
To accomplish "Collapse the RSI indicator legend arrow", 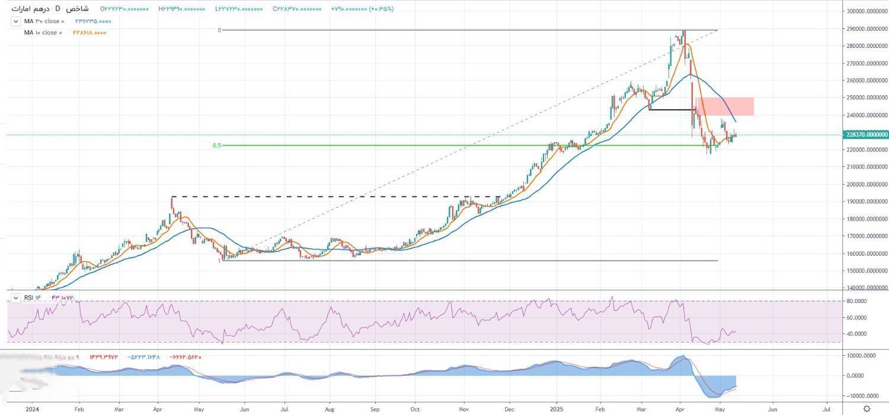I will point(15,298).
